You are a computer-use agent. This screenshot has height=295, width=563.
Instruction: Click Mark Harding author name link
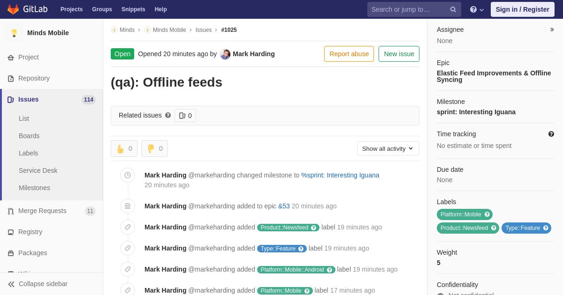click(254, 54)
